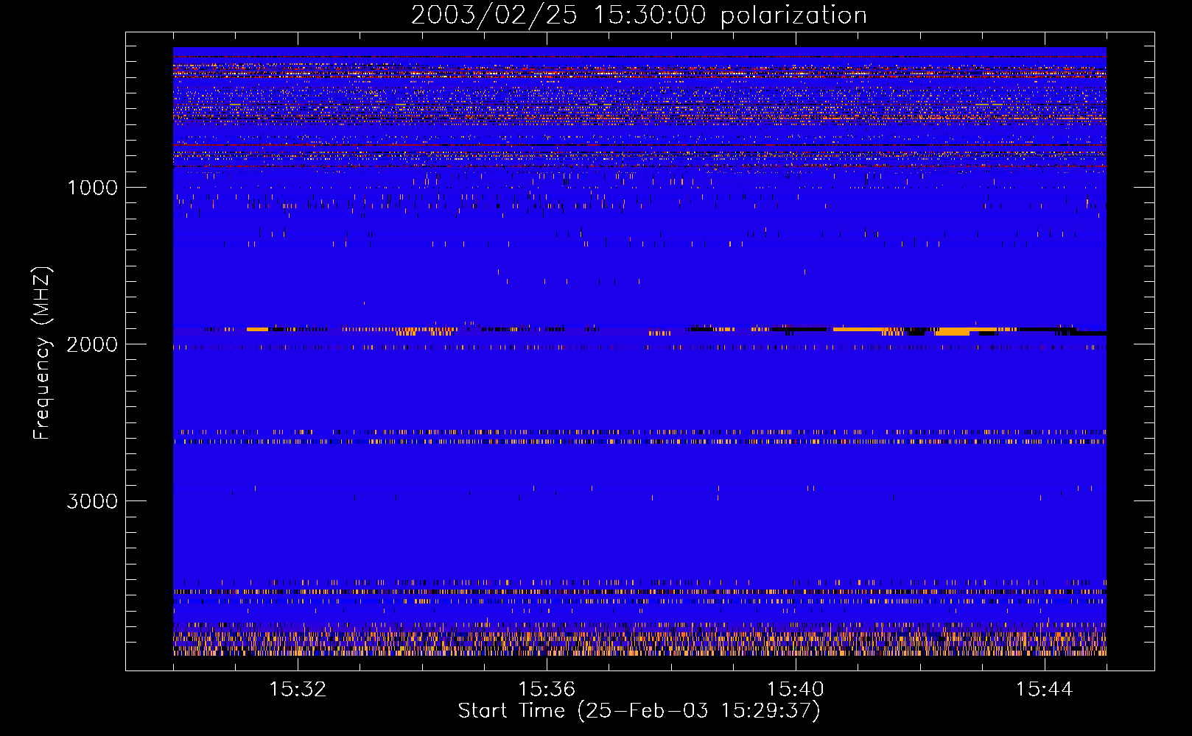Click the 3000 frequency tick label
Screen dimensions: 1192x736
tap(93, 501)
